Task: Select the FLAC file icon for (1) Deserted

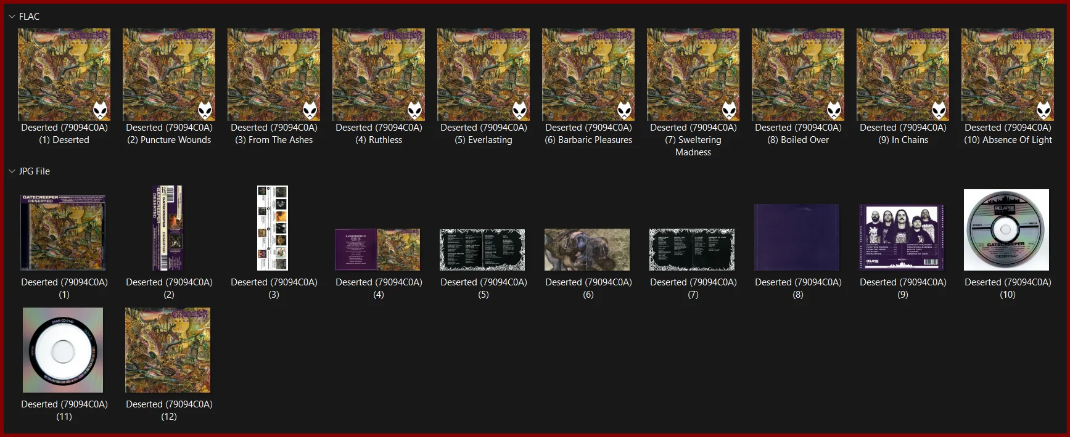Action: (x=64, y=74)
